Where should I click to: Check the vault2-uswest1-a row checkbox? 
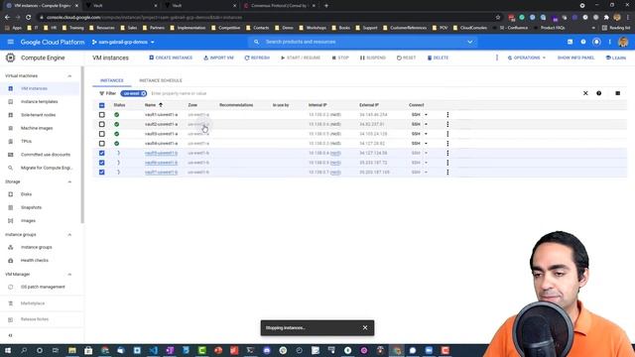tap(101, 124)
